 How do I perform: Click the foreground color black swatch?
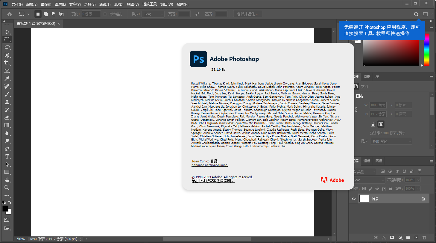pyautogui.click(x=5, y=209)
